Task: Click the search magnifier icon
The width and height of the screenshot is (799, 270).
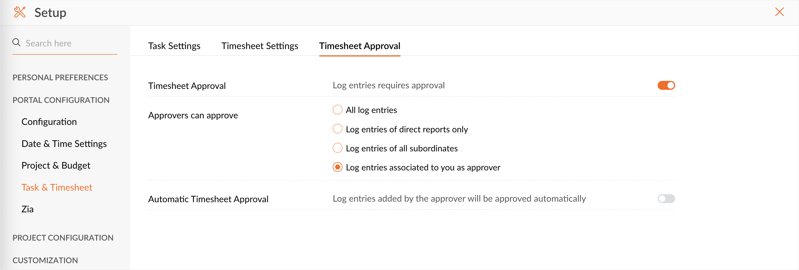Action: 16,43
